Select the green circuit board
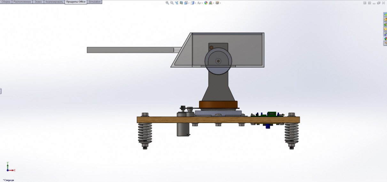Viewport: 387px width, 182px height. pos(267,115)
